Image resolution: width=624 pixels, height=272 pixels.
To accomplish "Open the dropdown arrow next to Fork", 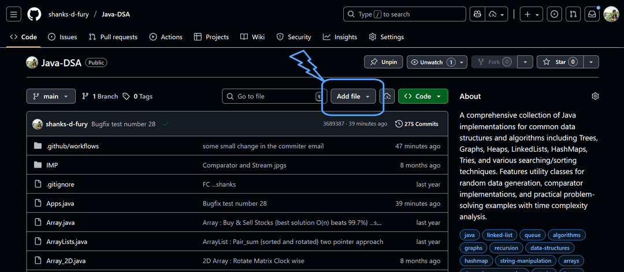I will tap(526, 62).
